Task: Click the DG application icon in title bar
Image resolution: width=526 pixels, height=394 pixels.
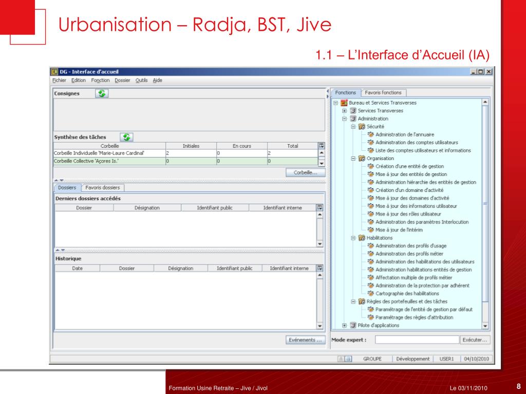Action: (x=54, y=72)
